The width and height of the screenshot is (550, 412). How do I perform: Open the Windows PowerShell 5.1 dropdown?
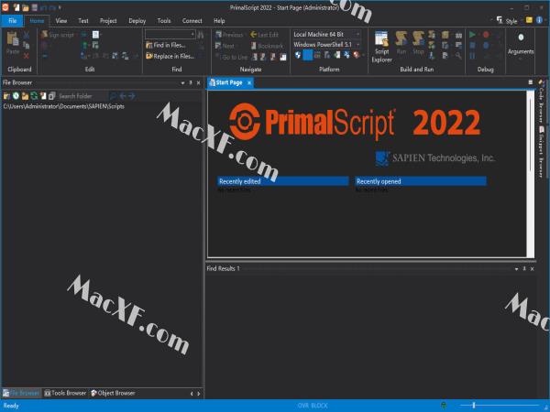pyautogui.click(x=326, y=45)
